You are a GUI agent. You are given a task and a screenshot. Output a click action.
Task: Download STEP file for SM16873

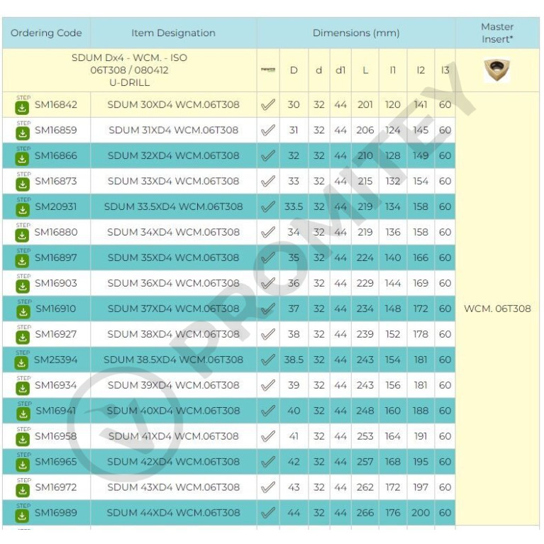(23, 184)
